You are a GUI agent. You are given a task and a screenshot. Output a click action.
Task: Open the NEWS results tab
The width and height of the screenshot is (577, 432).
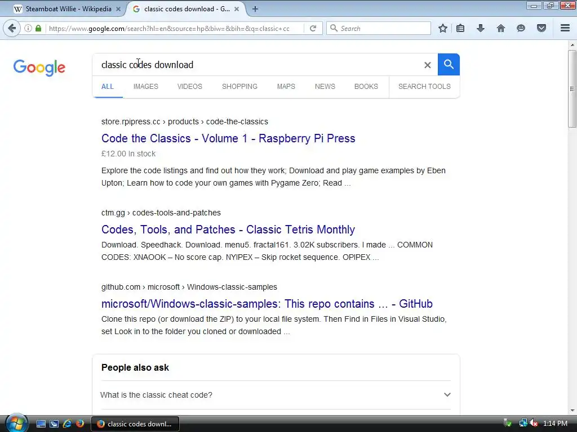coord(325,87)
